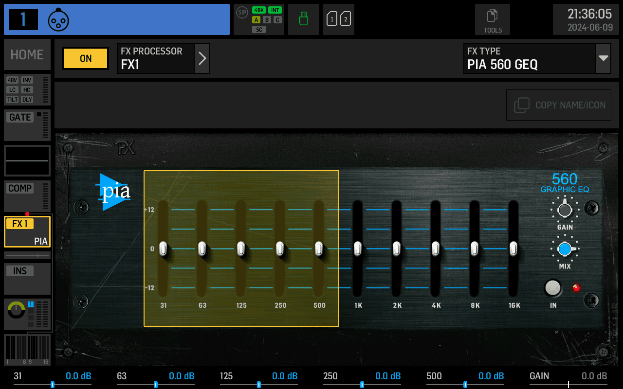The width and height of the screenshot is (623, 389).
Task: Click the SIP status icon
Action: (x=242, y=12)
